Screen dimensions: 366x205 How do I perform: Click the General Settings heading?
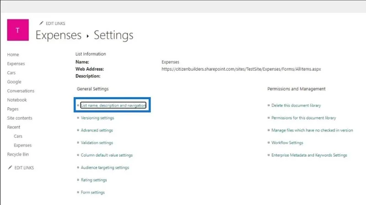tap(93, 89)
